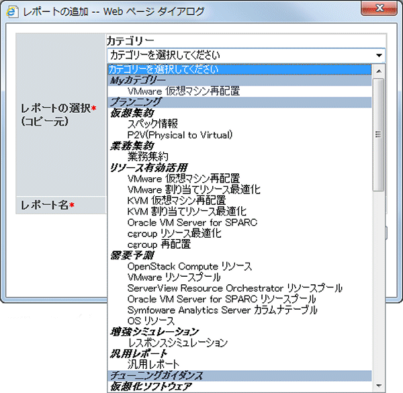This screenshot has width=403, height=393.
Task: Click the 仮想化ソフトウェア group heading
Action: point(151,386)
